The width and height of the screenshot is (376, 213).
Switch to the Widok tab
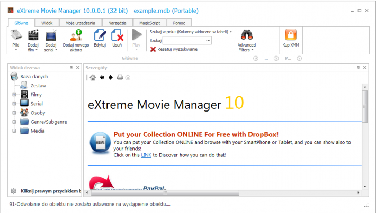(x=47, y=23)
